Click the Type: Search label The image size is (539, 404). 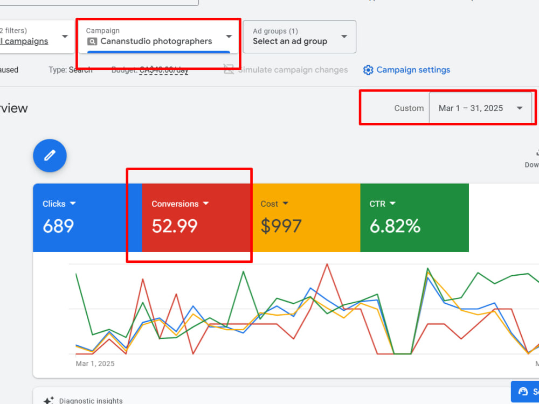pos(71,70)
